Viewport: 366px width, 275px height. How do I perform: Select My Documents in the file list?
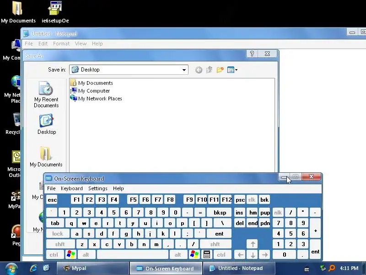(x=91, y=83)
